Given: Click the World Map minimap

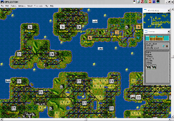Looking at the screenshot, I should (x=157, y=21).
